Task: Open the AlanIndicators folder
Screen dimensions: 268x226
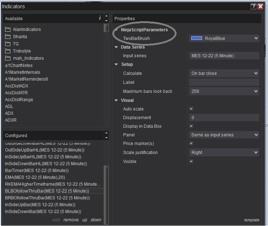Action: click(x=23, y=30)
